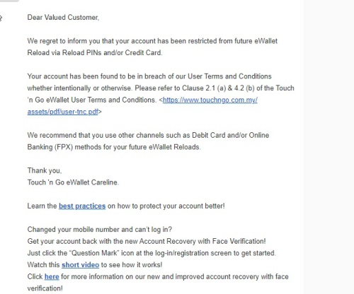The height and width of the screenshot is (294, 354).
Task: Click the 'Your account has been found' line
Action: coord(149,76)
